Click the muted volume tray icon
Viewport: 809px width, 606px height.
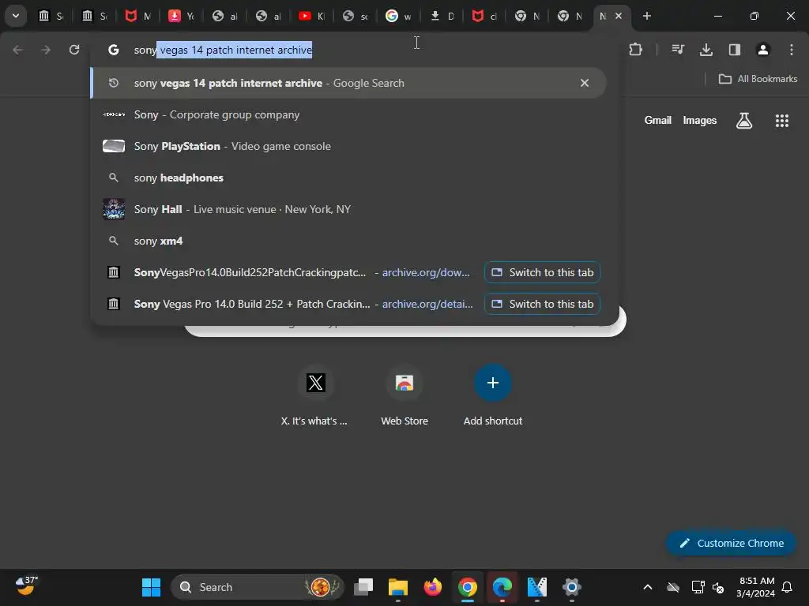click(718, 587)
